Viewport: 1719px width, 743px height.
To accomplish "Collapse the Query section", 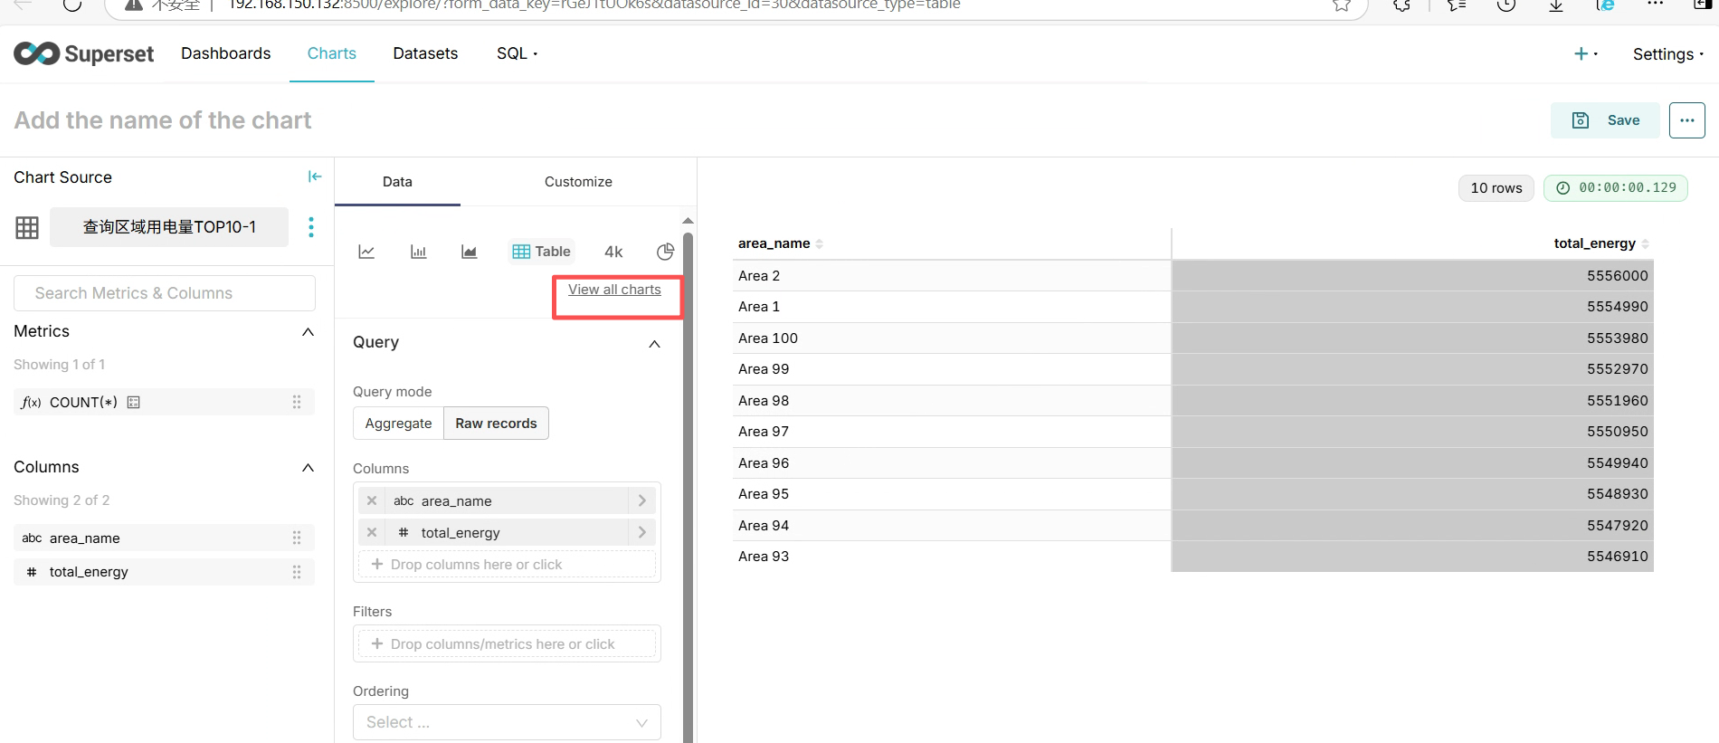I will coord(655,344).
